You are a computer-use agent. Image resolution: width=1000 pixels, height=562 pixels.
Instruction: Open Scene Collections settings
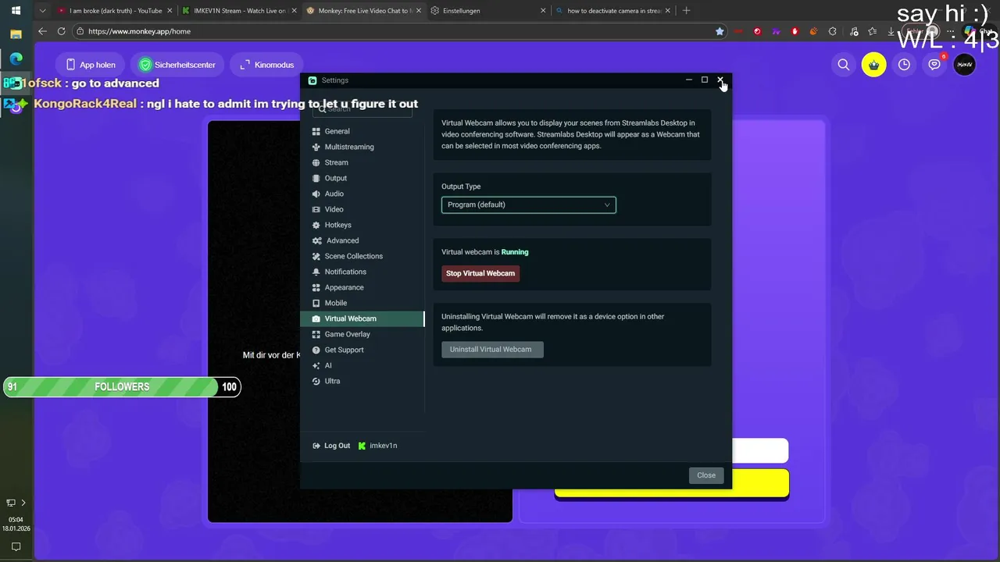coord(362,256)
